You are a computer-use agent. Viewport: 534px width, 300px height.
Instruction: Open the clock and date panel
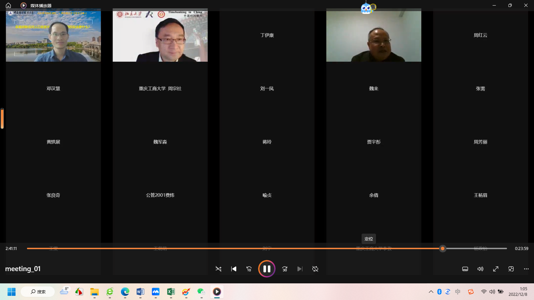(x=518, y=292)
